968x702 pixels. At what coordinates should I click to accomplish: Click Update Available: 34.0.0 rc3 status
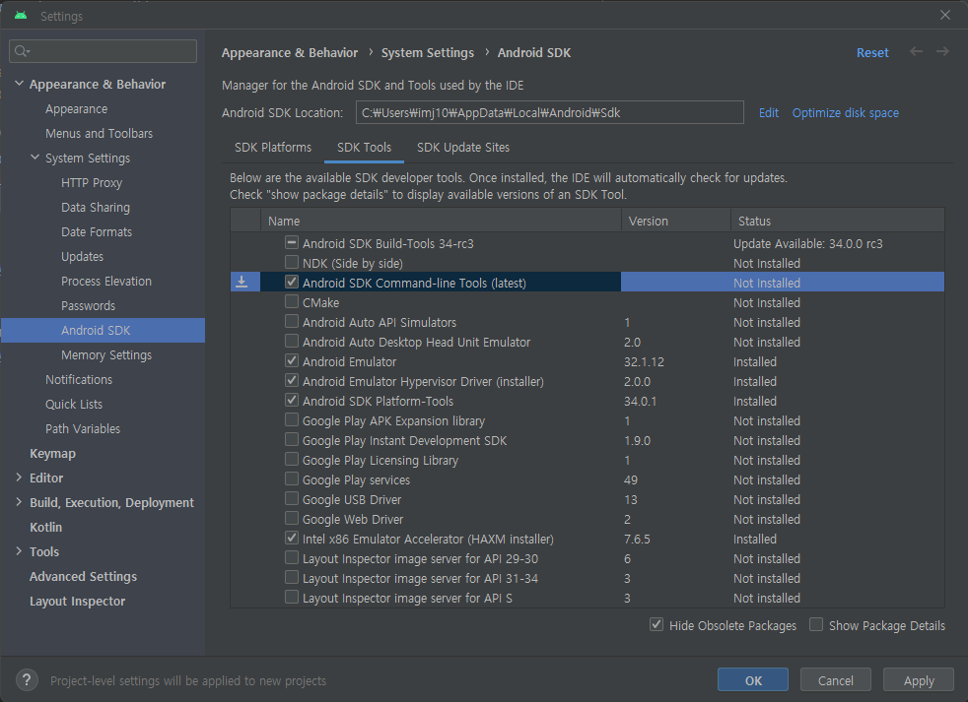pyautogui.click(x=807, y=243)
